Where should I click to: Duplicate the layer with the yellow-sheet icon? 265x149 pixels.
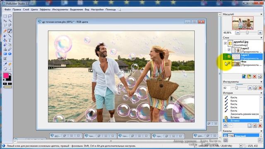click(249, 76)
